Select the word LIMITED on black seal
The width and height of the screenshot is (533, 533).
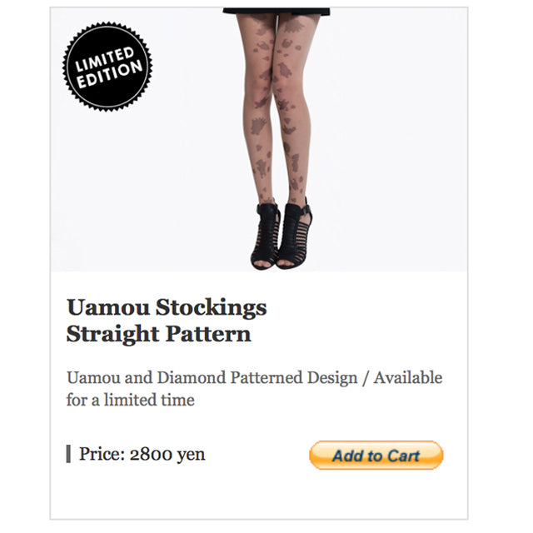click(x=104, y=59)
